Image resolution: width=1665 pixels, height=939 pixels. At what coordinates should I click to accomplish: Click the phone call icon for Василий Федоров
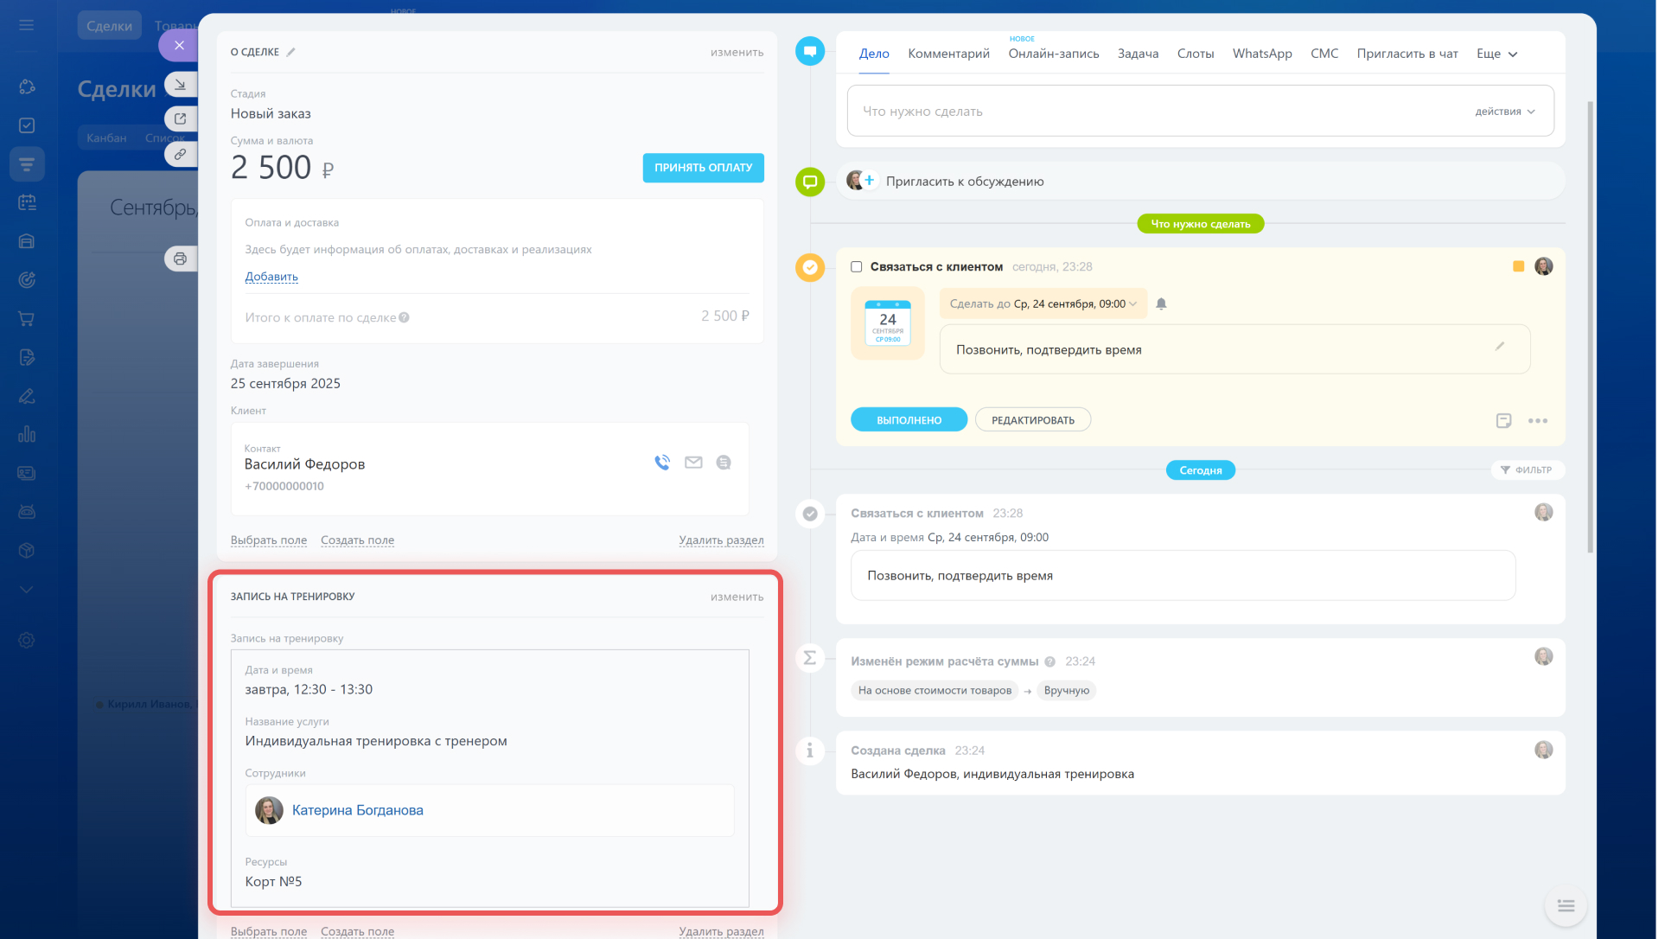pyautogui.click(x=662, y=463)
